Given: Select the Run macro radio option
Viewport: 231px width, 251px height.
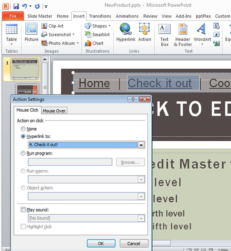Looking at the screenshot, I should 23,171.
